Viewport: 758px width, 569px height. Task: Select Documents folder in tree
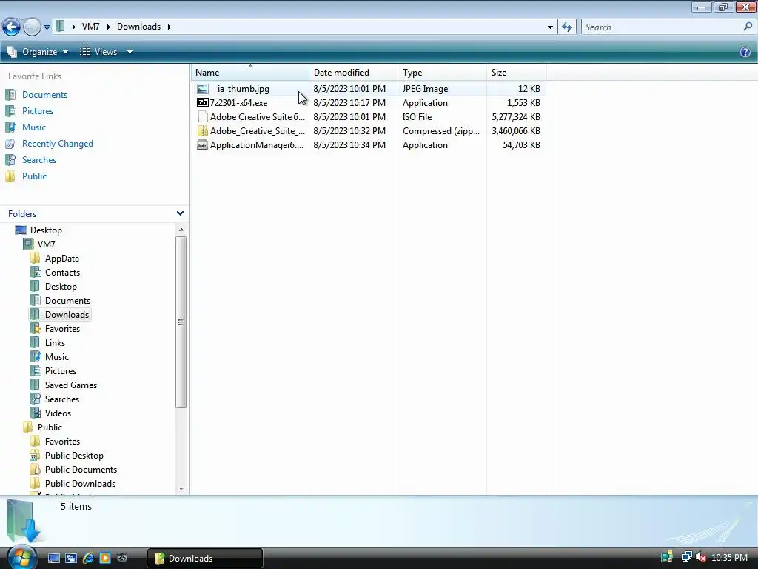pyautogui.click(x=67, y=301)
